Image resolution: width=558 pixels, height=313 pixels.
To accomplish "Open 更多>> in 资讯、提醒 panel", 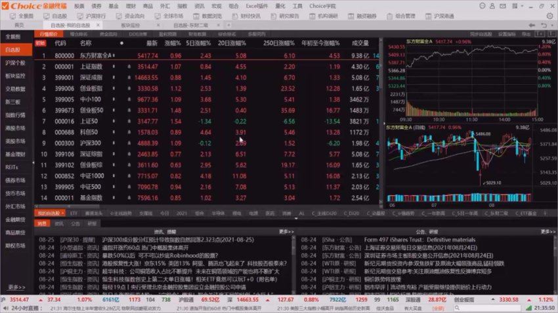I will tap(286, 232).
